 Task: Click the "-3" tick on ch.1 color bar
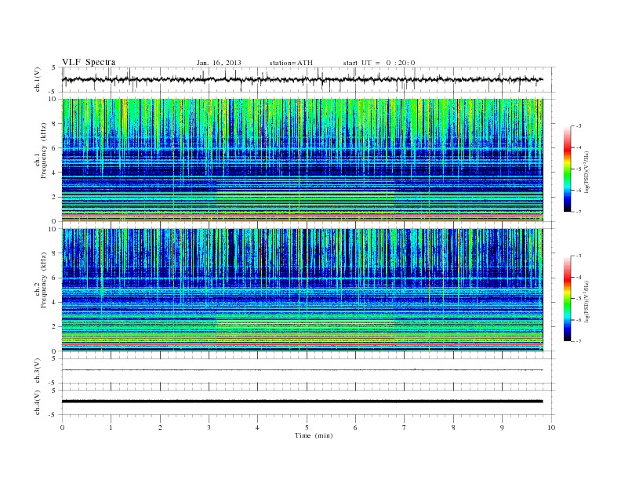(x=578, y=126)
